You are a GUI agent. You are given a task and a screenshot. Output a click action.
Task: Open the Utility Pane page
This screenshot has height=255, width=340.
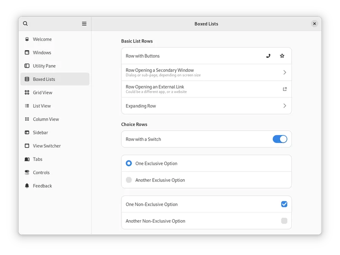pos(44,66)
